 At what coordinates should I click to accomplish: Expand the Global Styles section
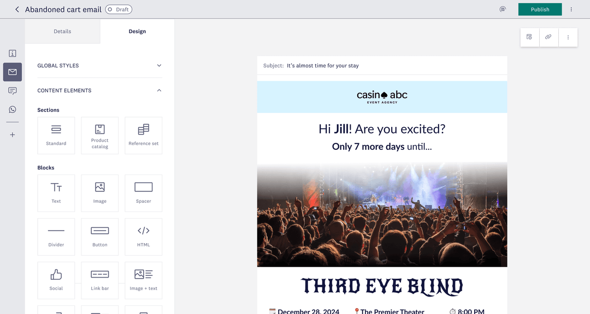click(x=99, y=65)
